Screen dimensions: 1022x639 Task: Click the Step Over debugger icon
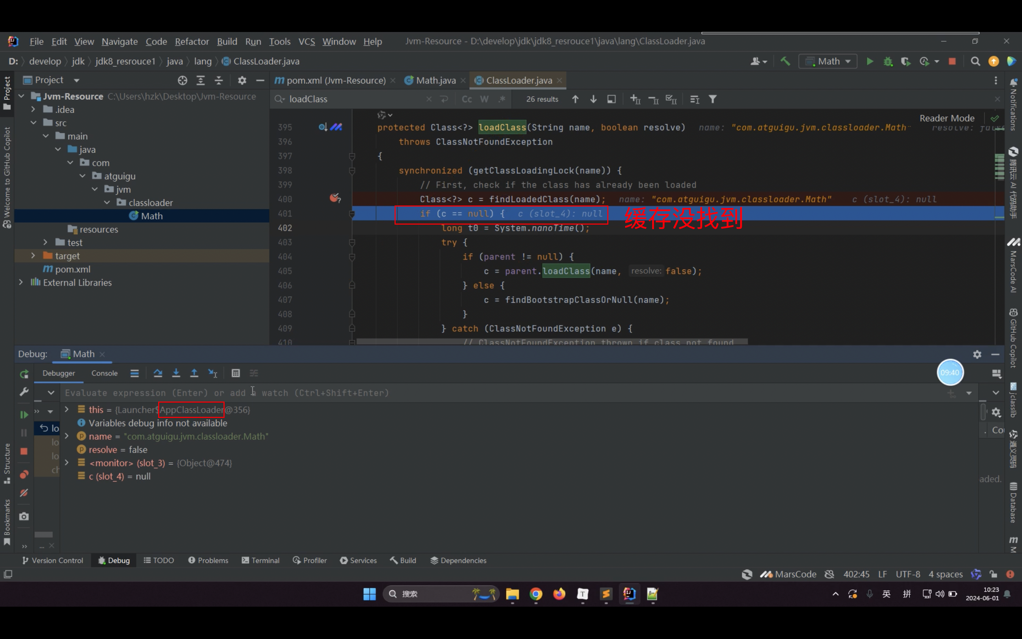coord(158,373)
